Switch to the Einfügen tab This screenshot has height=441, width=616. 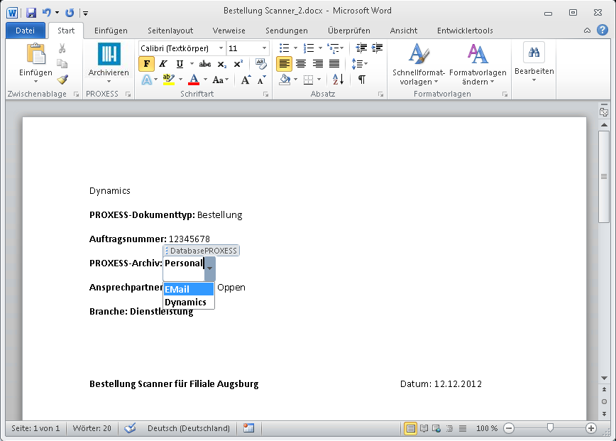(111, 31)
